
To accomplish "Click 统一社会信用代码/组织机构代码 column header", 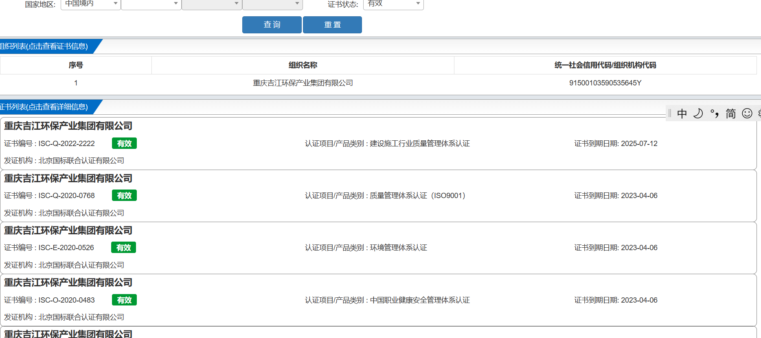I will pos(605,65).
